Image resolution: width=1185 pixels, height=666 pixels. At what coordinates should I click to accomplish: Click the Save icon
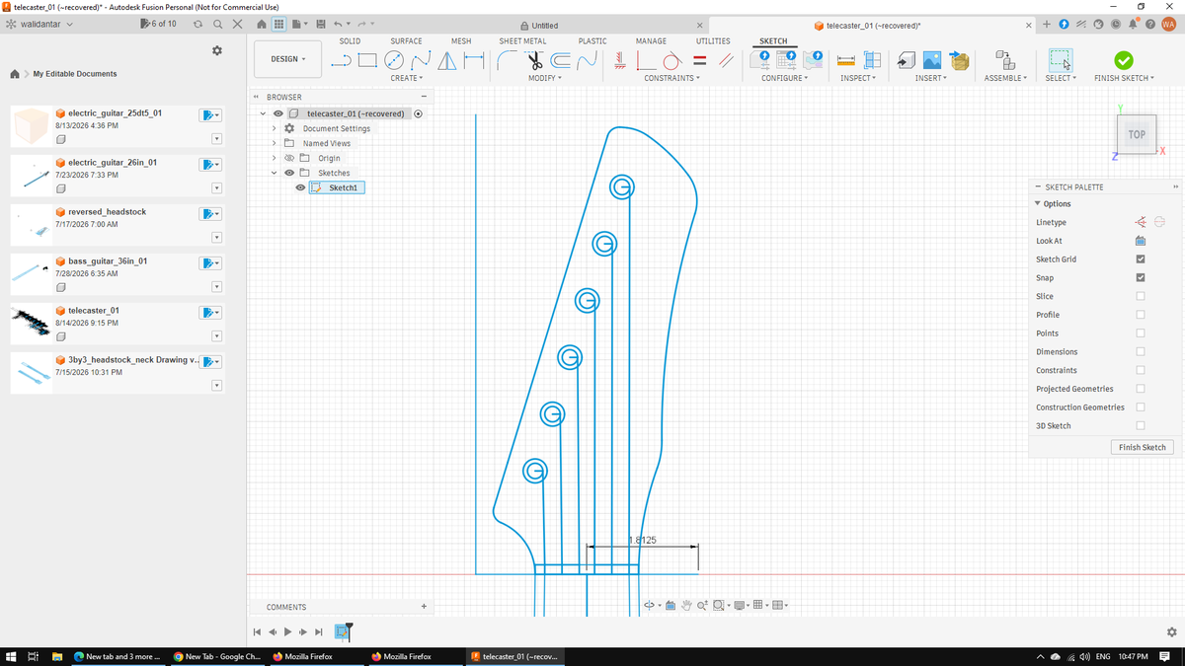coord(319,25)
